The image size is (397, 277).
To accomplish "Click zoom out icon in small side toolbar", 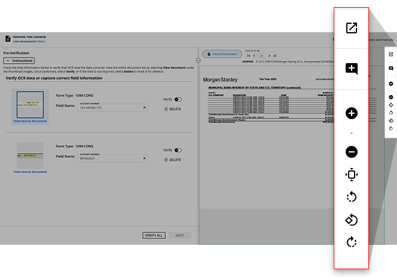I will pos(391,97).
